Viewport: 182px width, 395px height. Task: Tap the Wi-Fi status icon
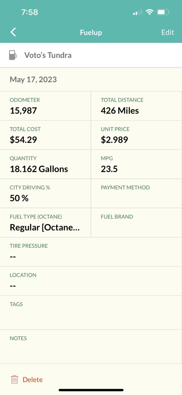(x=150, y=12)
